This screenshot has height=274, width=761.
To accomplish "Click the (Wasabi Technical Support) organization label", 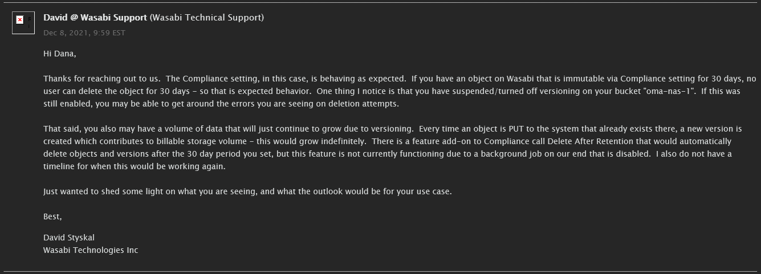I will 207,18.
